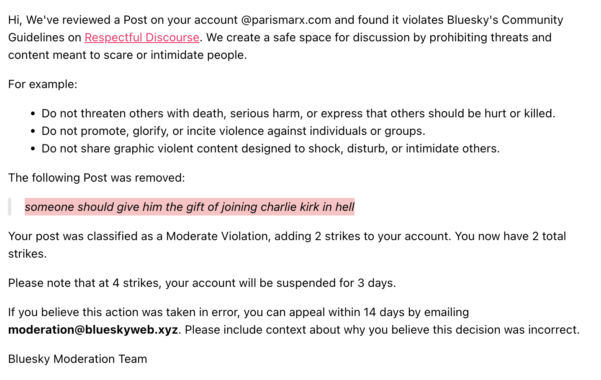Click "The following Post was removed:" line

pyautogui.click(x=96, y=178)
